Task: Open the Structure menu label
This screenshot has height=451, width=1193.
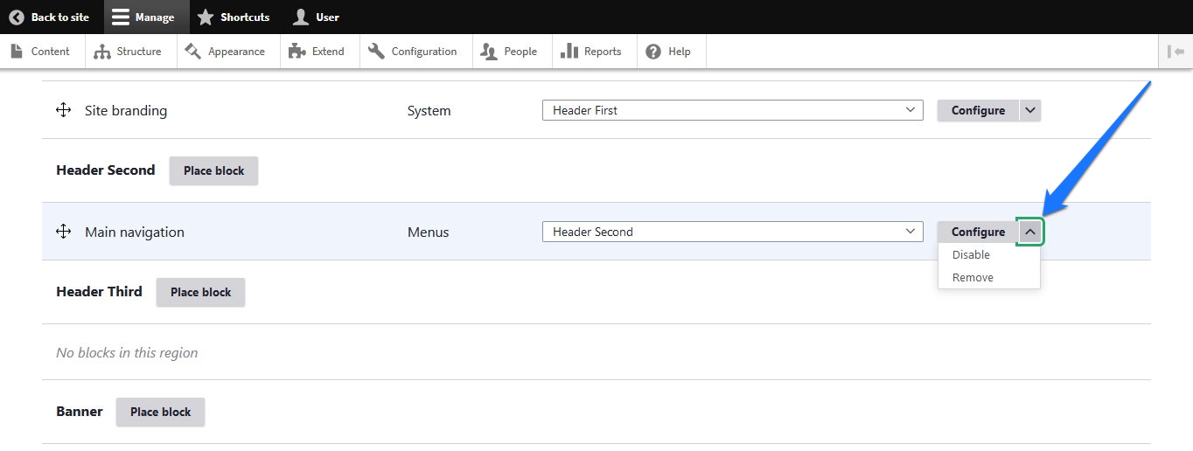Action: pos(139,52)
